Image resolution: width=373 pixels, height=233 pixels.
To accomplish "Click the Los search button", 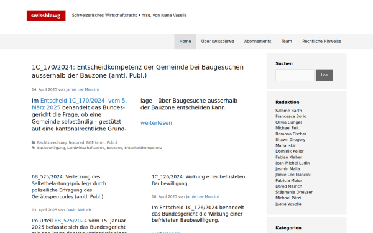I will [325, 75].
